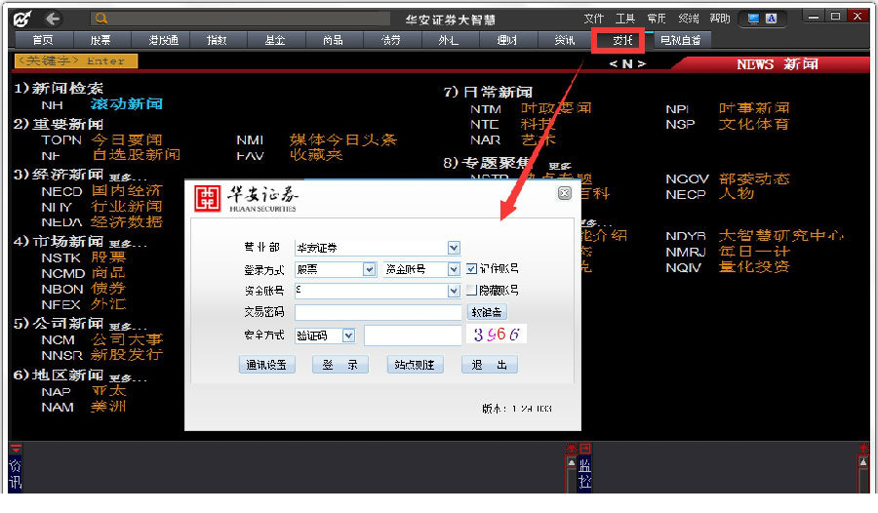This screenshot has height=513, width=878.
Task: Click the Huaan Securities red logo
Action: (x=209, y=198)
